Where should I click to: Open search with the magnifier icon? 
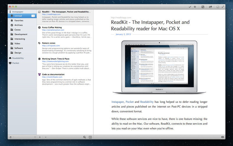click(x=84, y=137)
